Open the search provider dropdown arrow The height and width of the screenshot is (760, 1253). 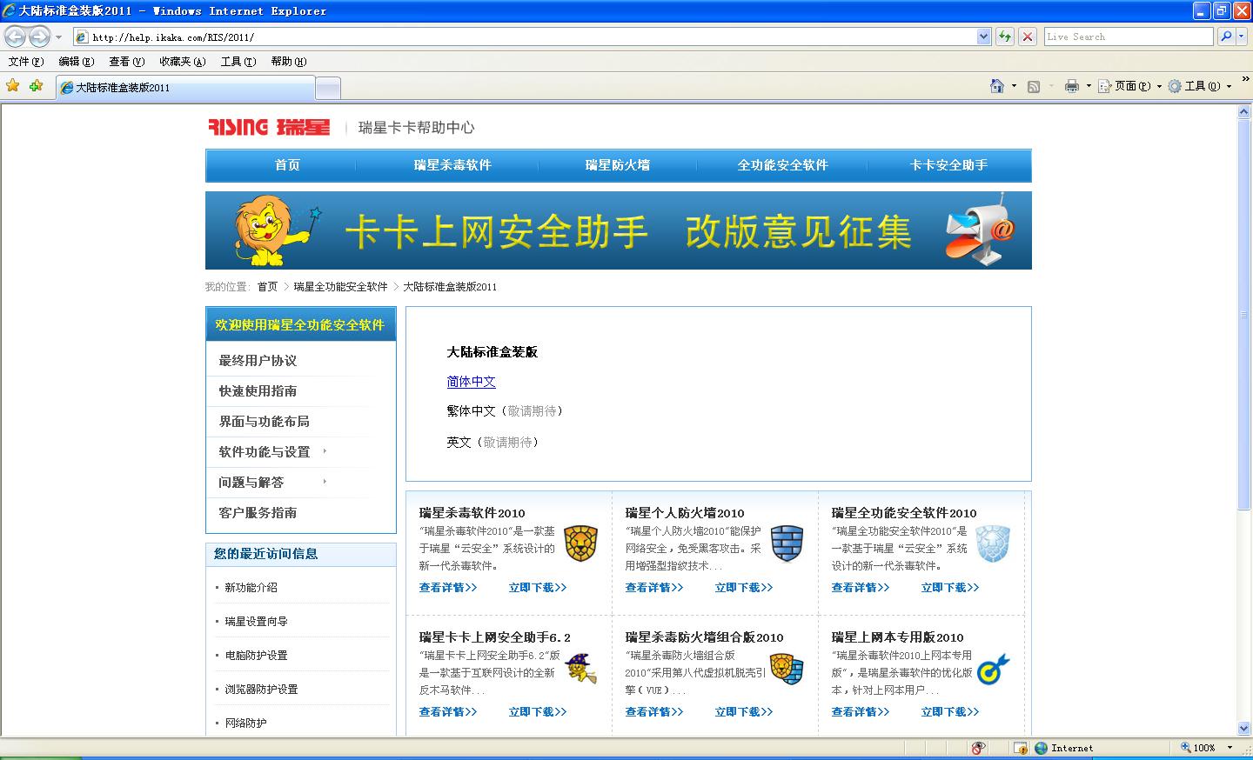(x=1241, y=37)
